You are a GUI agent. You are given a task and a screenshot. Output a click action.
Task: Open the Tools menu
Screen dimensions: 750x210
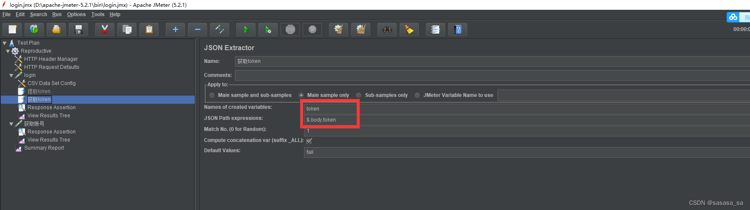(x=98, y=14)
